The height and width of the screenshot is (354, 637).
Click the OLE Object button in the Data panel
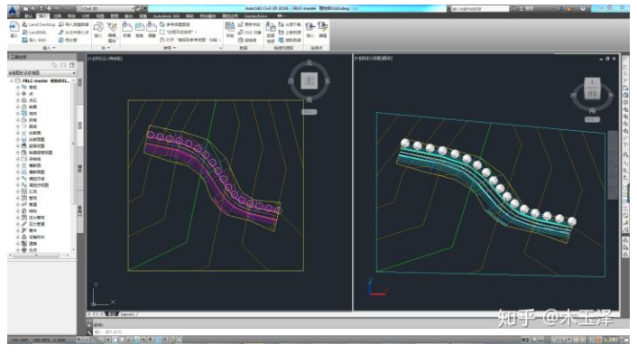coord(250,33)
